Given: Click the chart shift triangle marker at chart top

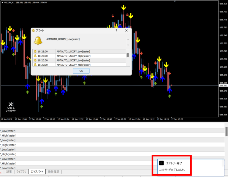Looking at the screenshot, I should 175,1.
